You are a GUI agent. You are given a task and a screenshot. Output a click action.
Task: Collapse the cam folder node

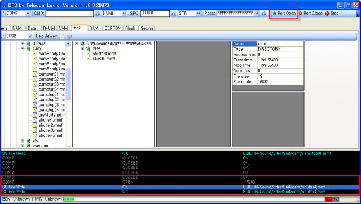[x=23, y=48]
